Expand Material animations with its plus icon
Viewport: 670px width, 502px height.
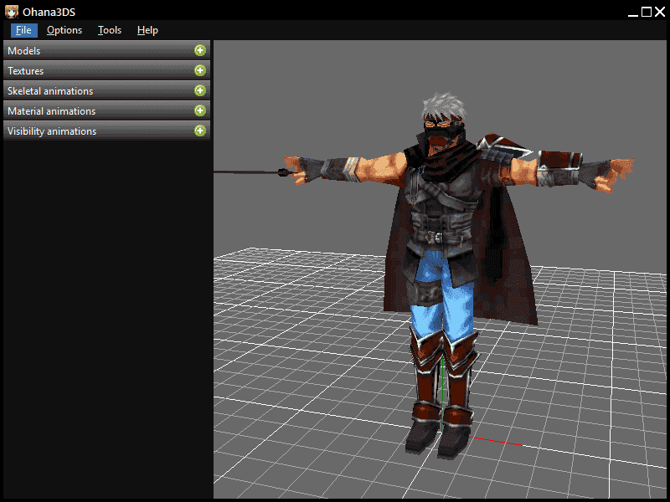(x=200, y=110)
